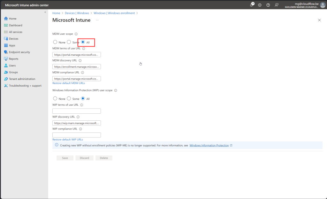The width and height of the screenshot is (327, 199).
Task: Click the MDM compliance URL field
Action: click(77, 79)
